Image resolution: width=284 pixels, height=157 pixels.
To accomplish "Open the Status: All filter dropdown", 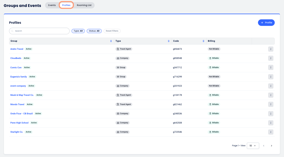I will [94, 31].
